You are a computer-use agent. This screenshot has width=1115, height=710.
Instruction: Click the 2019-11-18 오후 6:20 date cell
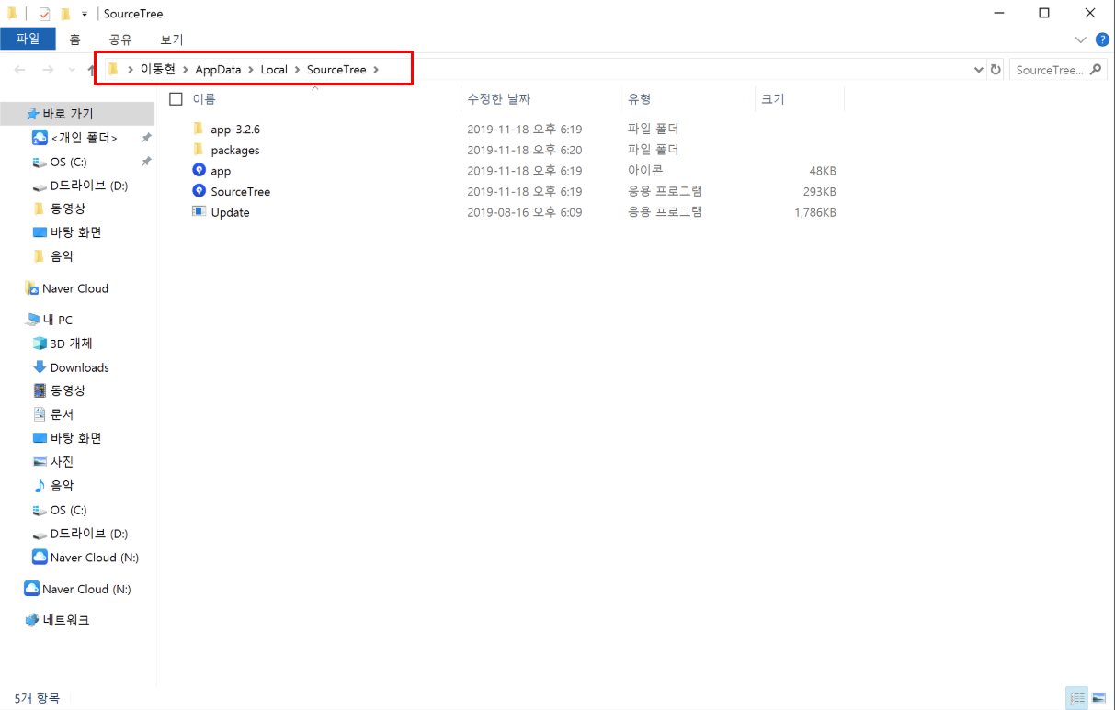pos(524,150)
